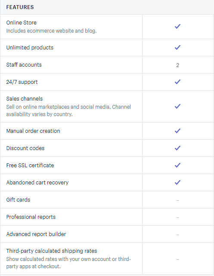Click the 'Advanced report builder' label
Screen dimensions: 214x276
click(36, 234)
